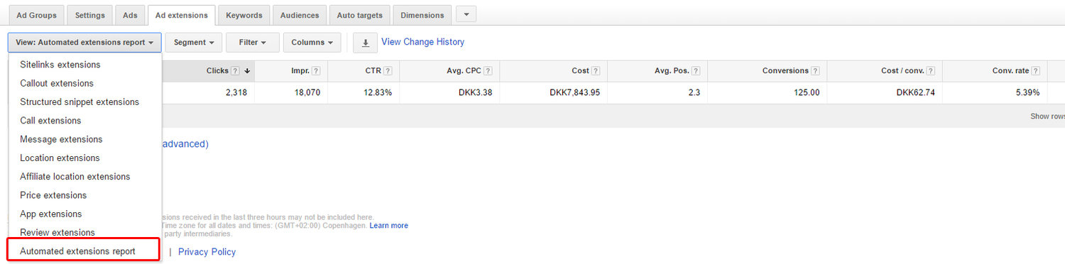Click help icon next to Clicks header
This screenshot has height=264, width=1065.
click(235, 71)
